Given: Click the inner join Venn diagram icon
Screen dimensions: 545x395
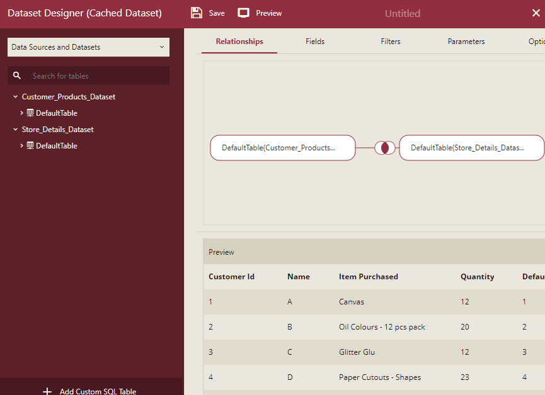Looking at the screenshot, I should coord(384,148).
